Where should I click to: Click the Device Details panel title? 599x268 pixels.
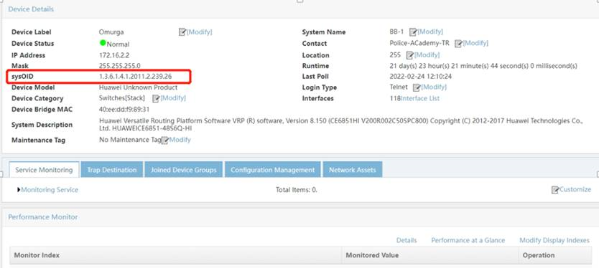(31, 9)
